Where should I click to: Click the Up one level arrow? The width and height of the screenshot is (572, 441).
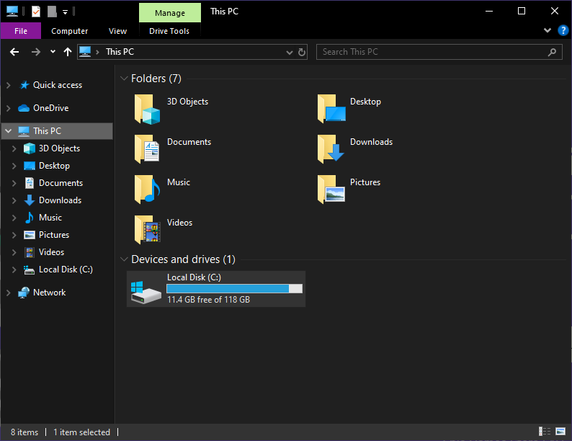[68, 52]
